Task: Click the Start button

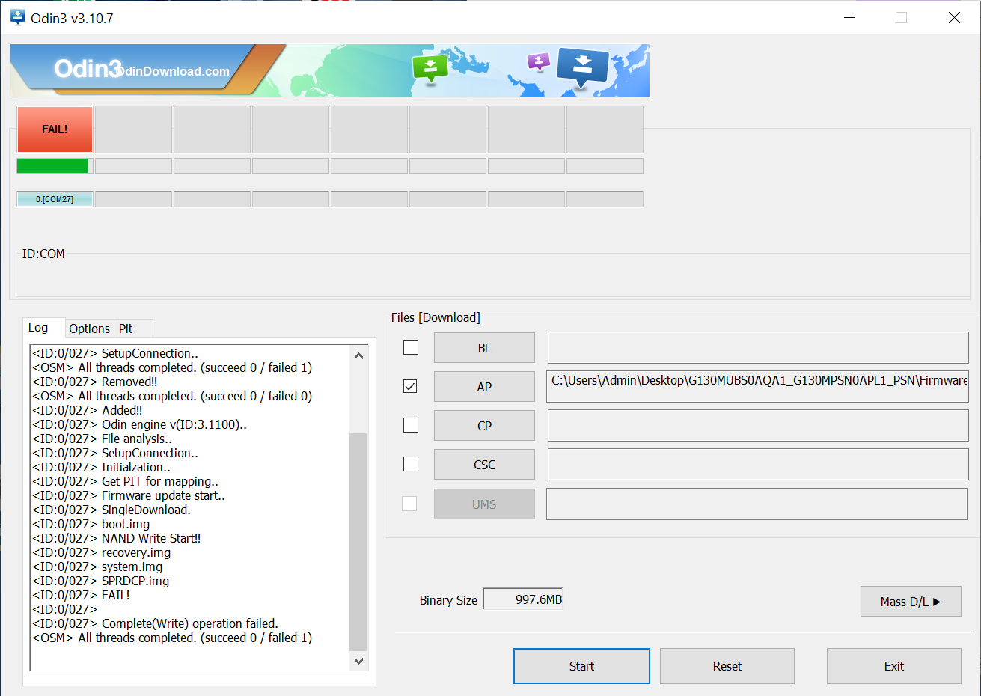Action: point(581,666)
